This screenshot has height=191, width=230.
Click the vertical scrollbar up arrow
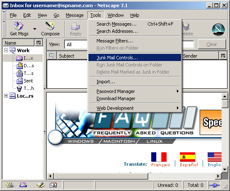point(225,96)
